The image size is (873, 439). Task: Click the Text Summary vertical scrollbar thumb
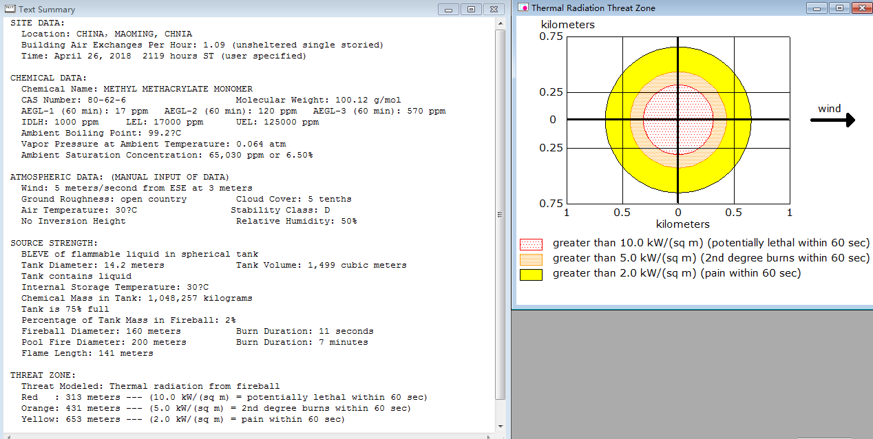click(x=501, y=214)
